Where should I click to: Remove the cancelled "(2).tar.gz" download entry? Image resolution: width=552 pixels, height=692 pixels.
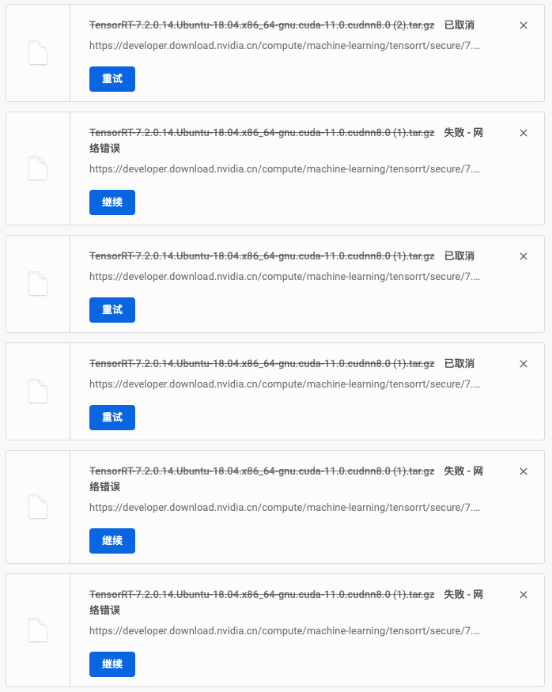coord(524,25)
